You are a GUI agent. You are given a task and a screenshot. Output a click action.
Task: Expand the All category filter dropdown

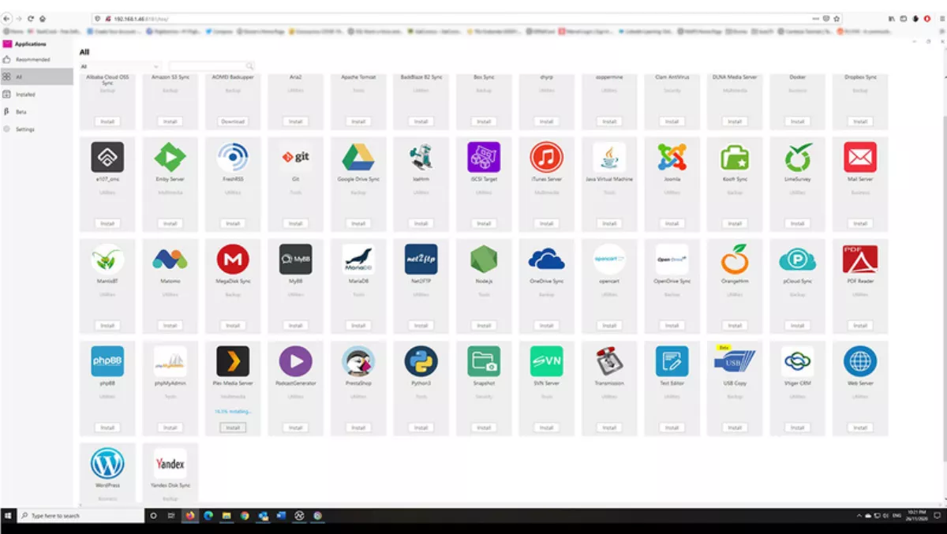click(x=120, y=67)
